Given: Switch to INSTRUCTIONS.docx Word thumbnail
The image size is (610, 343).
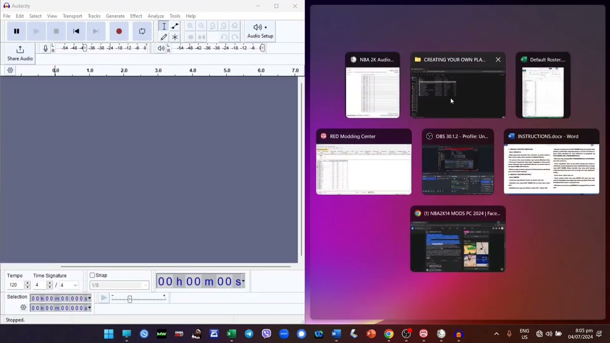Looking at the screenshot, I should click(551, 162).
